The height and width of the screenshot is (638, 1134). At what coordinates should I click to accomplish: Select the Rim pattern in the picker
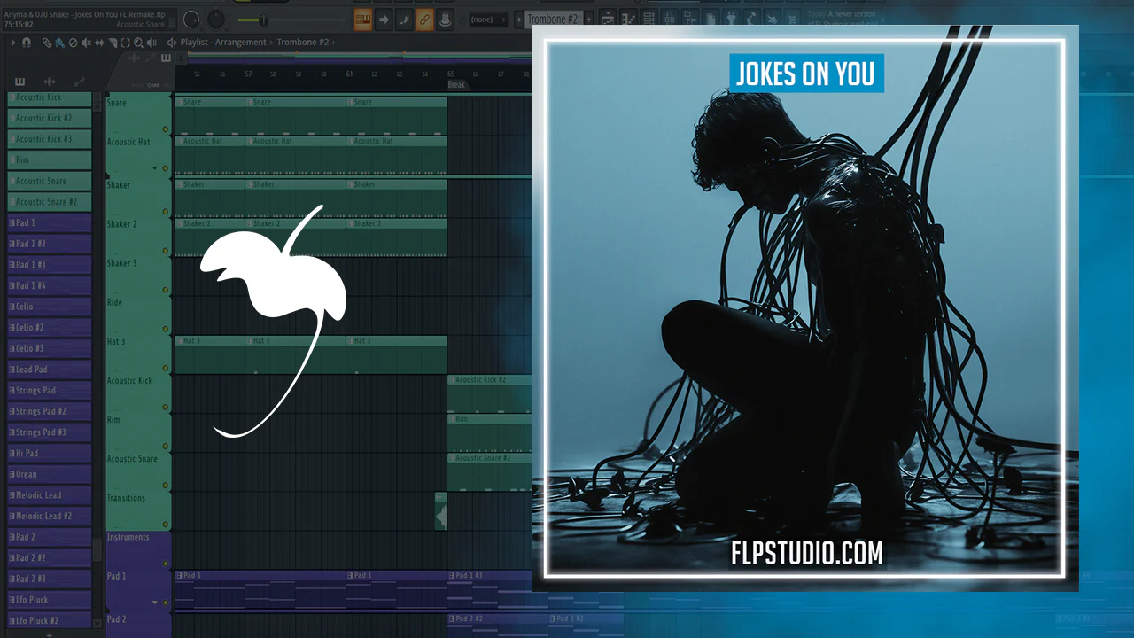coord(50,160)
